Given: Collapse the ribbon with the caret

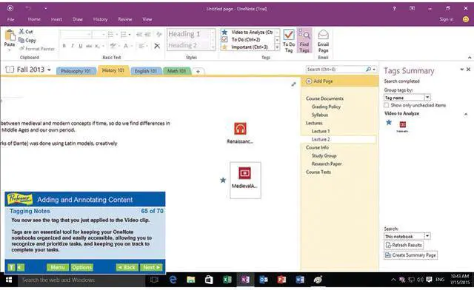Looking at the screenshot, I should (x=470, y=58).
